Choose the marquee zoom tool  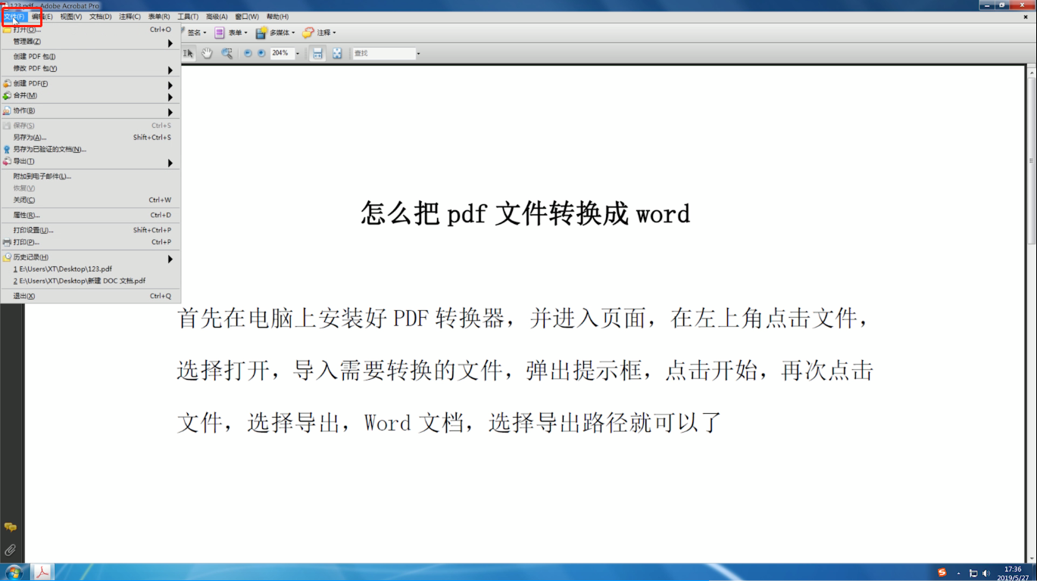click(x=226, y=54)
